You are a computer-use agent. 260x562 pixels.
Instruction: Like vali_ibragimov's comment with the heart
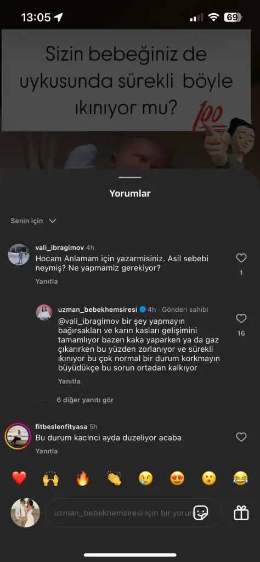coord(241,258)
